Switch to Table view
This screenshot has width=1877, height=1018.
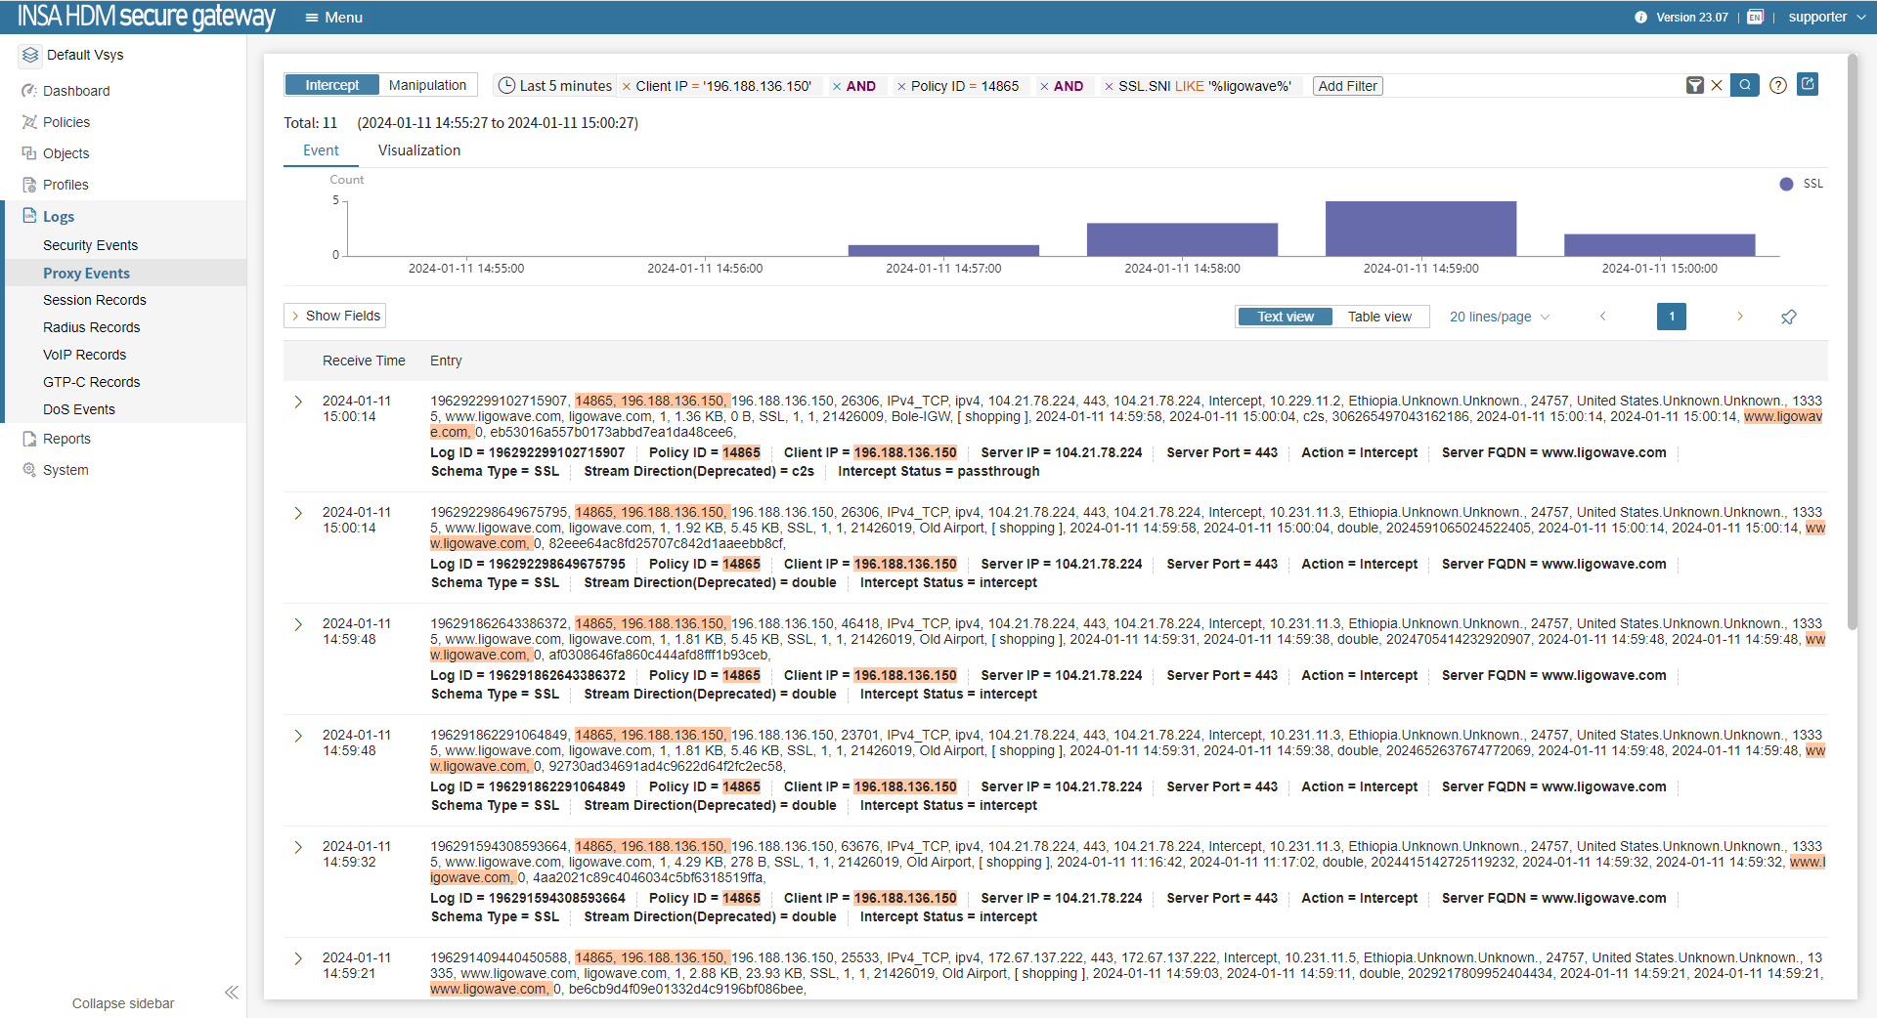click(1378, 317)
